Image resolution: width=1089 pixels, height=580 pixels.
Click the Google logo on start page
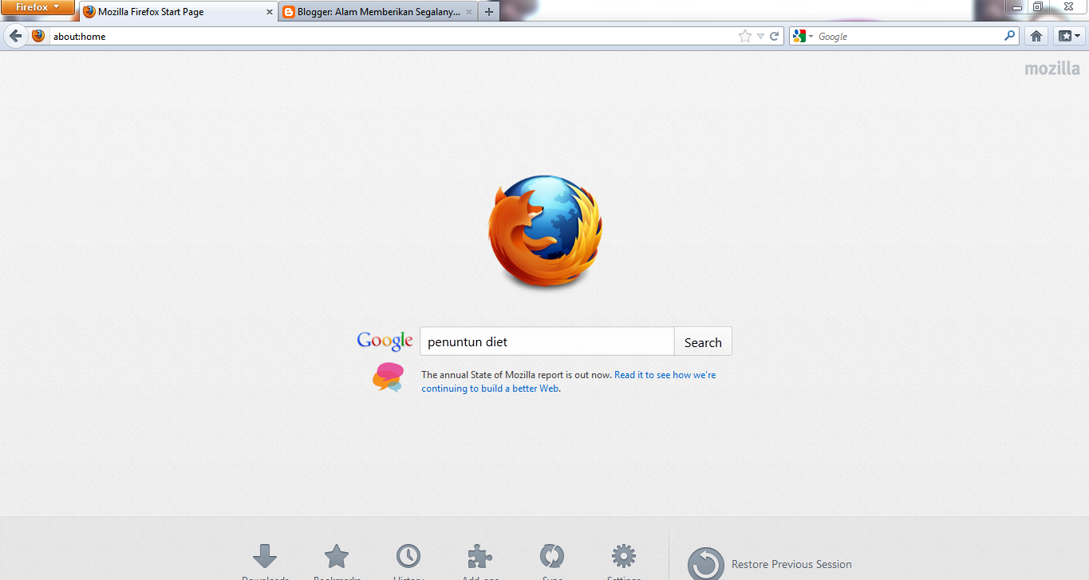(x=385, y=341)
